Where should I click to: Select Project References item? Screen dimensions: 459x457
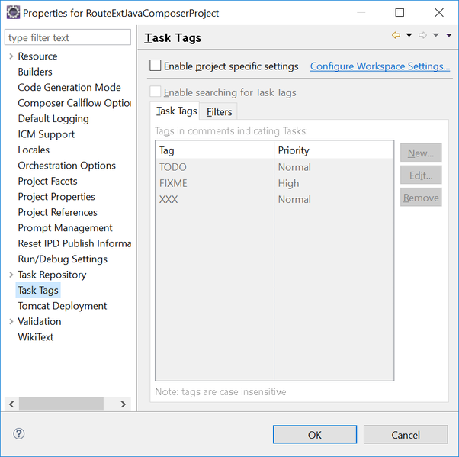[57, 212]
